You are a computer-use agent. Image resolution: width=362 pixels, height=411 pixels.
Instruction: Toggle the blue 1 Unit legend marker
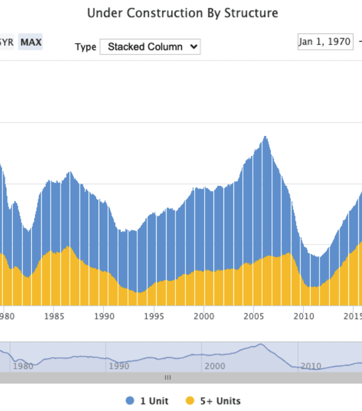[130, 401]
